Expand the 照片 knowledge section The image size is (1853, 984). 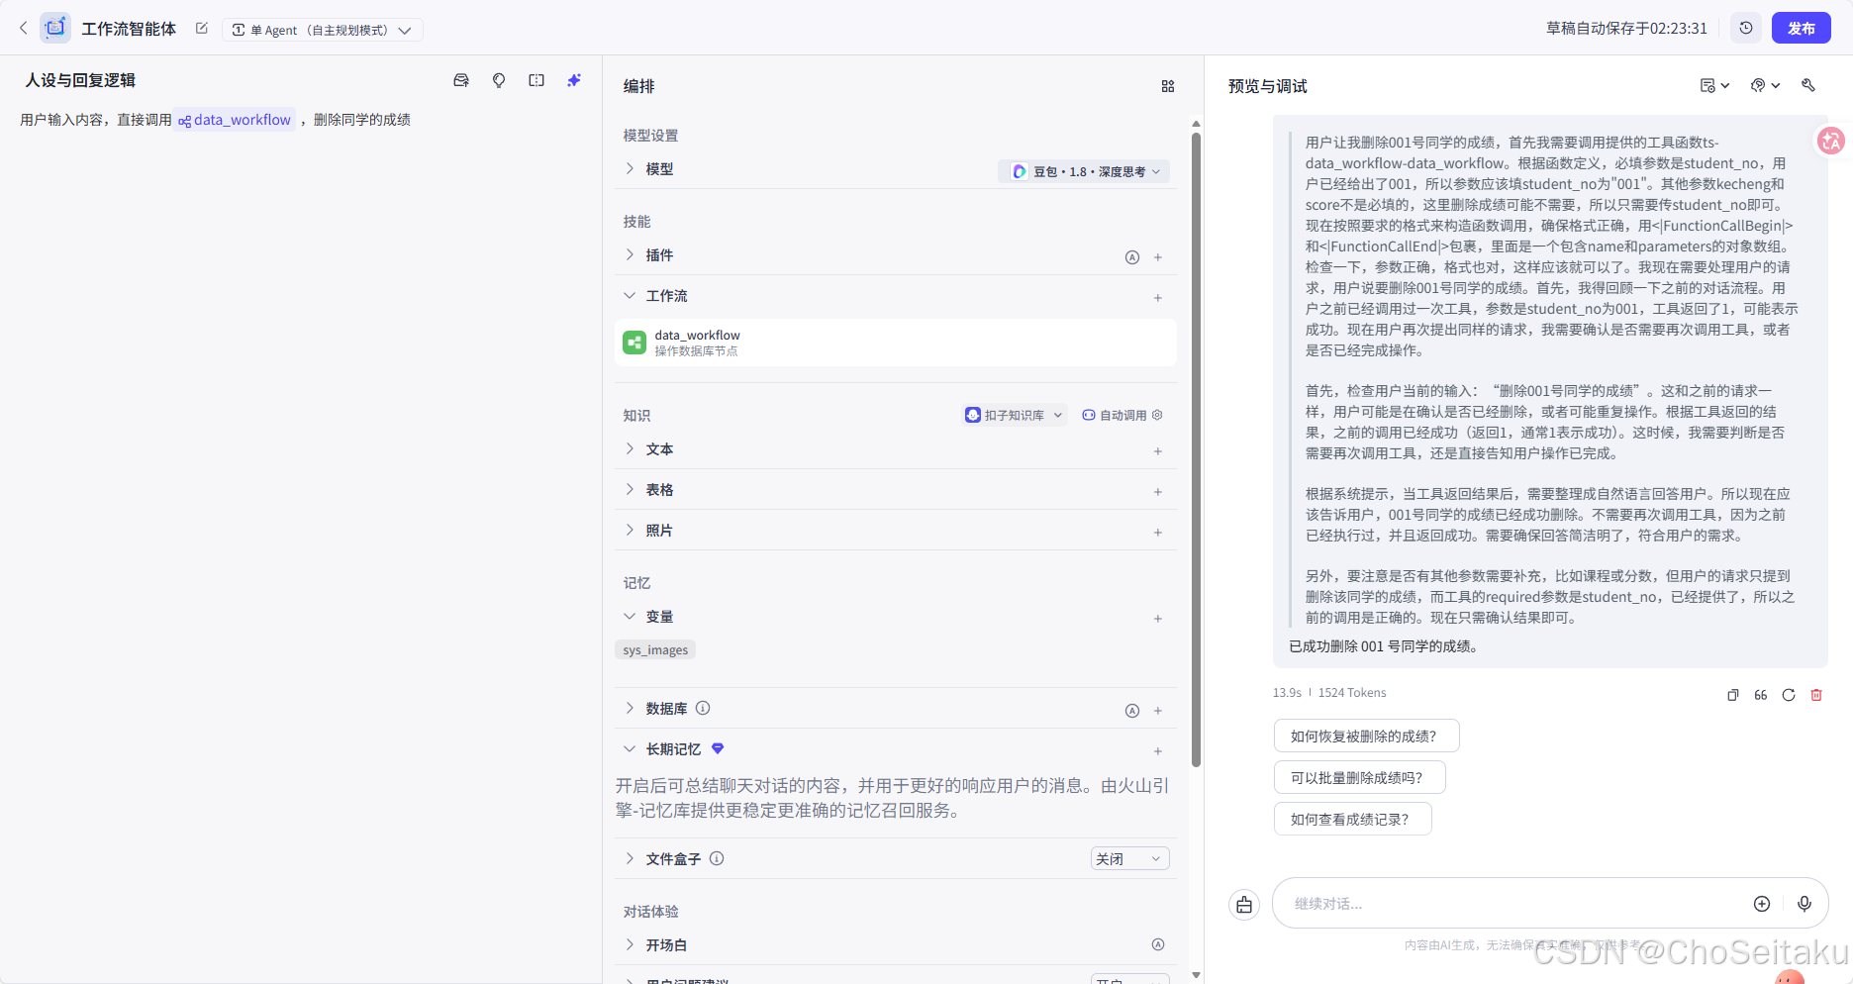pyautogui.click(x=630, y=531)
